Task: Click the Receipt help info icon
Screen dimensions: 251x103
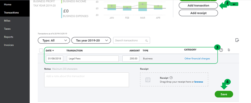Action: [x=171, y=78]
